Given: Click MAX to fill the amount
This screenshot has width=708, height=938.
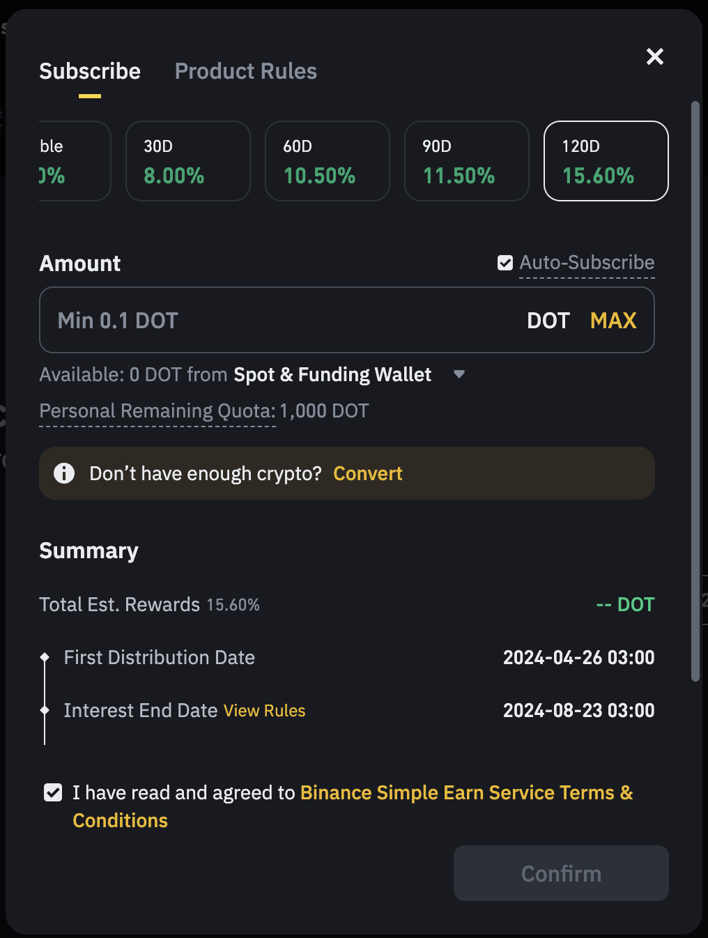Looking at the screenshot, I should (x=613, y=321).
